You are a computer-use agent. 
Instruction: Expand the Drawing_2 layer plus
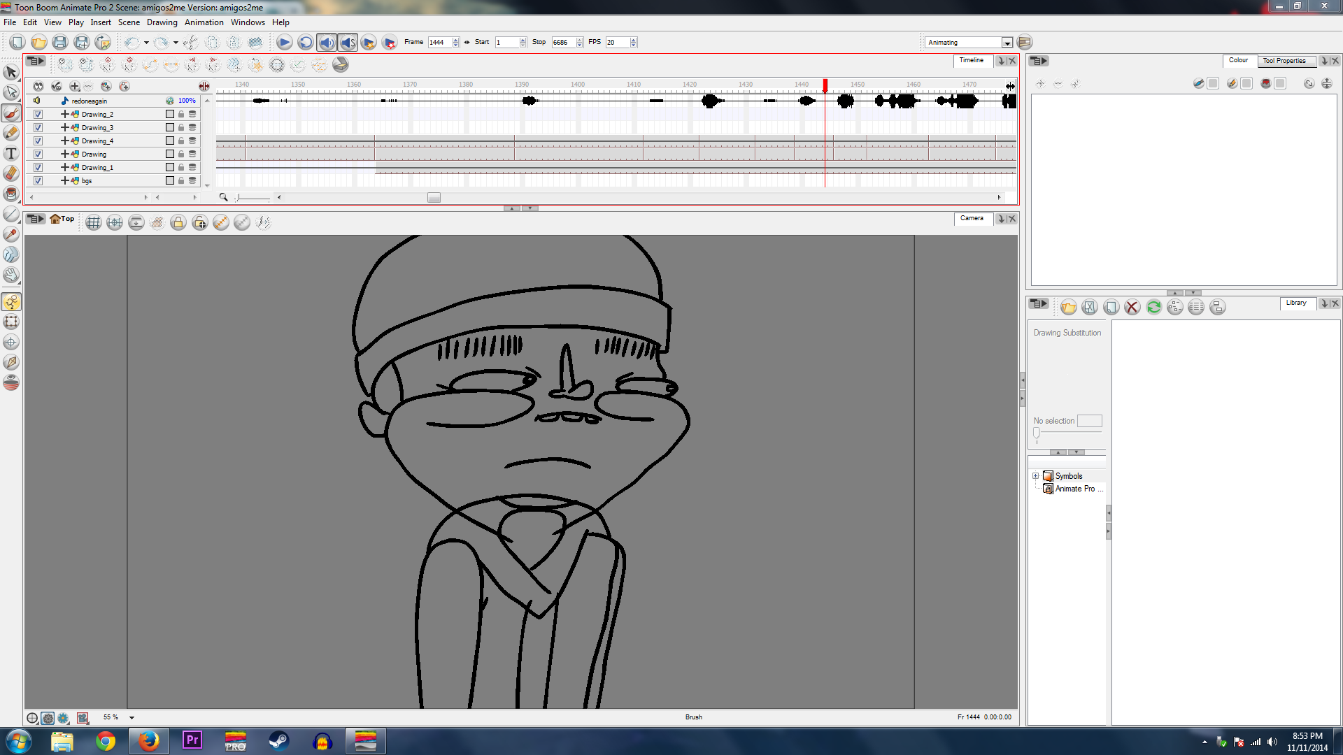pyautogui.click(x=64, y=114)
